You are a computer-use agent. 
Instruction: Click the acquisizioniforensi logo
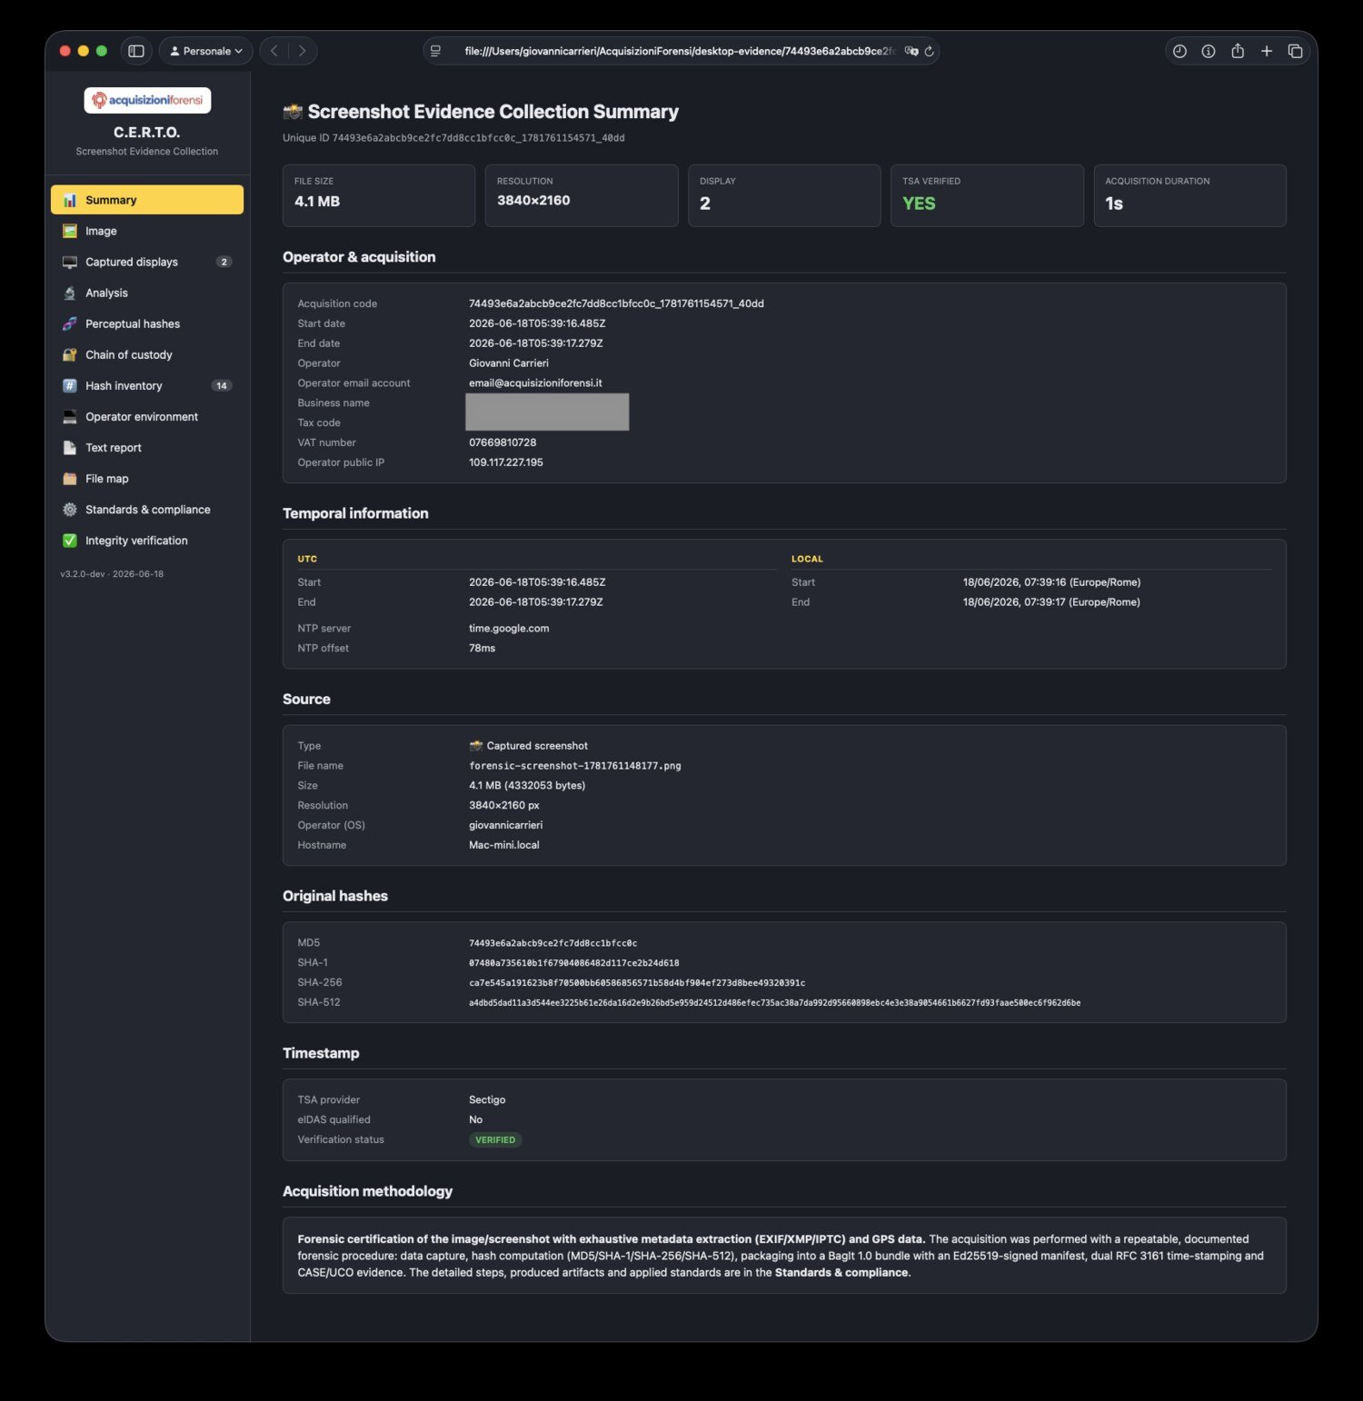point(147,100)
